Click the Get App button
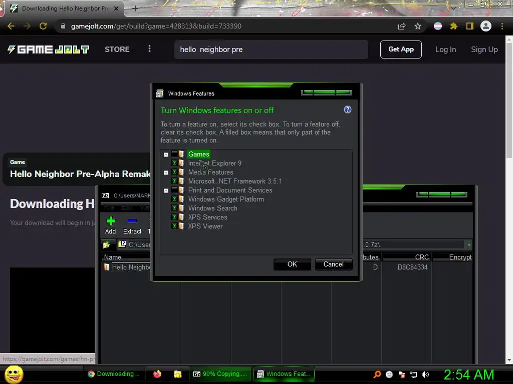Image resolution: width=513 pixels, height=384 pixels. (x=401, y=49)
